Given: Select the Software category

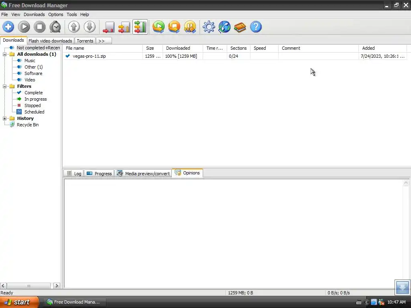Looking at the screenshot, I should click(x=33, y=73).
